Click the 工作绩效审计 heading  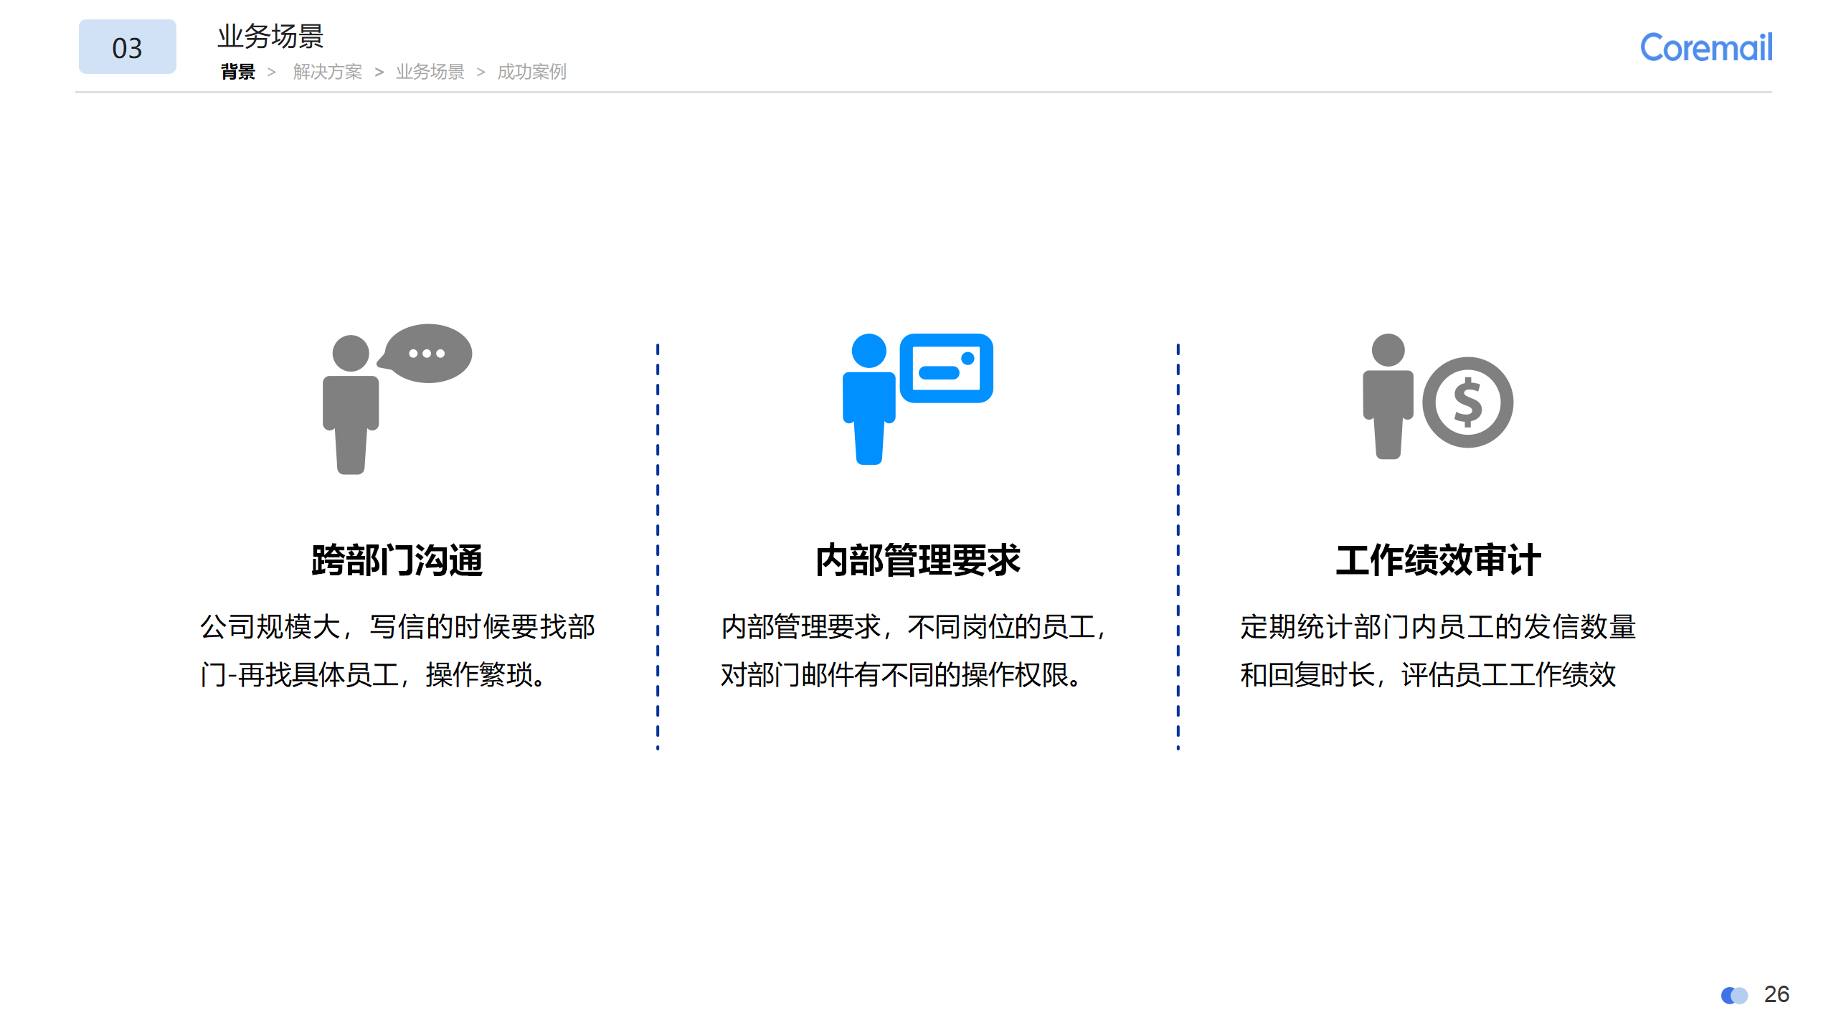(1437, 560)
